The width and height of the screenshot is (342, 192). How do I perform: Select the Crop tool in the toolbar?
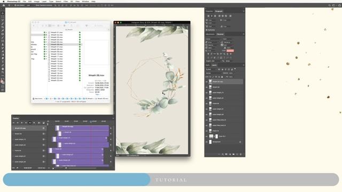(3, 27)
